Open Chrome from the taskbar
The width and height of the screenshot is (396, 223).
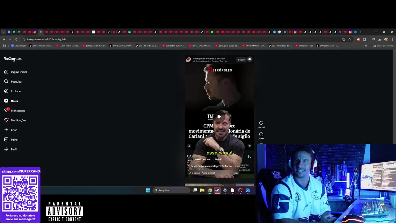pos(210,190)
